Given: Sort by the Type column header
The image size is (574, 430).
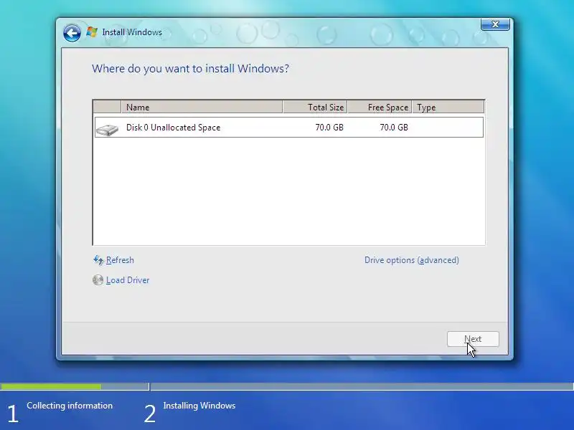Looking at the screenshot, I should click(x=448, y=107).
